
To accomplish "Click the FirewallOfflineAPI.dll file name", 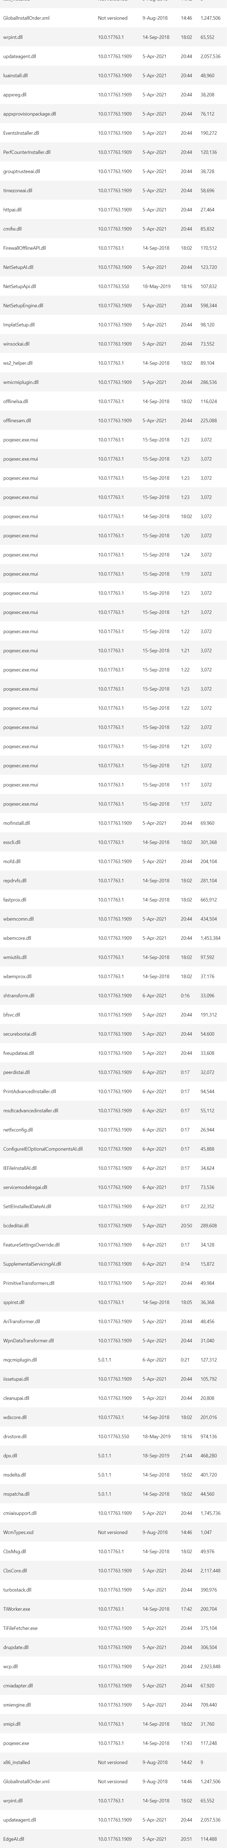I will tap(24, 248).
